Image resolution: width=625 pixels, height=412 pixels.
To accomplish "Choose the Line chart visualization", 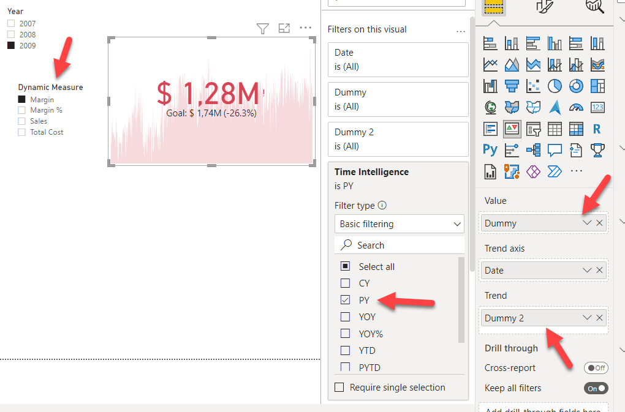I will [x=490, y=64].
